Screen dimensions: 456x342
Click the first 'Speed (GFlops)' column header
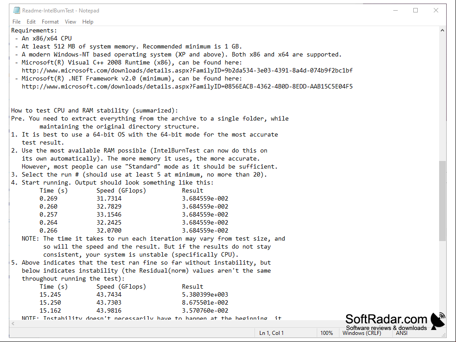pyautogui.click(x=121, y=190)
